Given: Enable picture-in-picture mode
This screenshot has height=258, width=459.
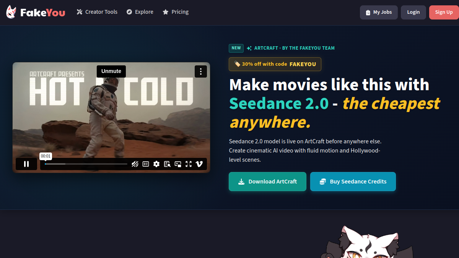Looking at the screenshot, I should pos(178,164).
